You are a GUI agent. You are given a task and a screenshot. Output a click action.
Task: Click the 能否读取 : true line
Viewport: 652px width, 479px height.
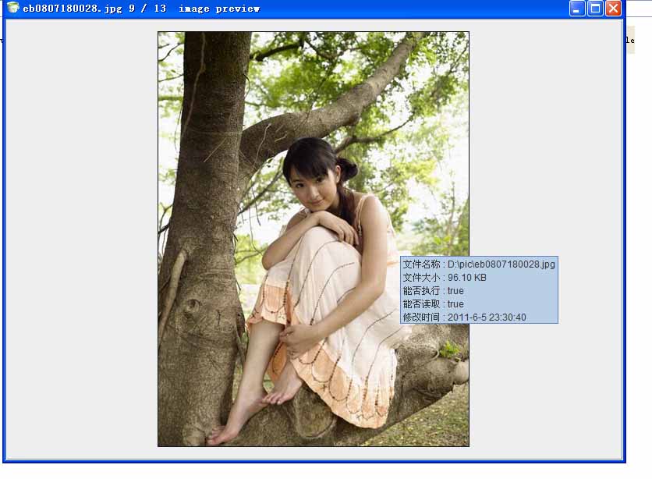point(434,304)
